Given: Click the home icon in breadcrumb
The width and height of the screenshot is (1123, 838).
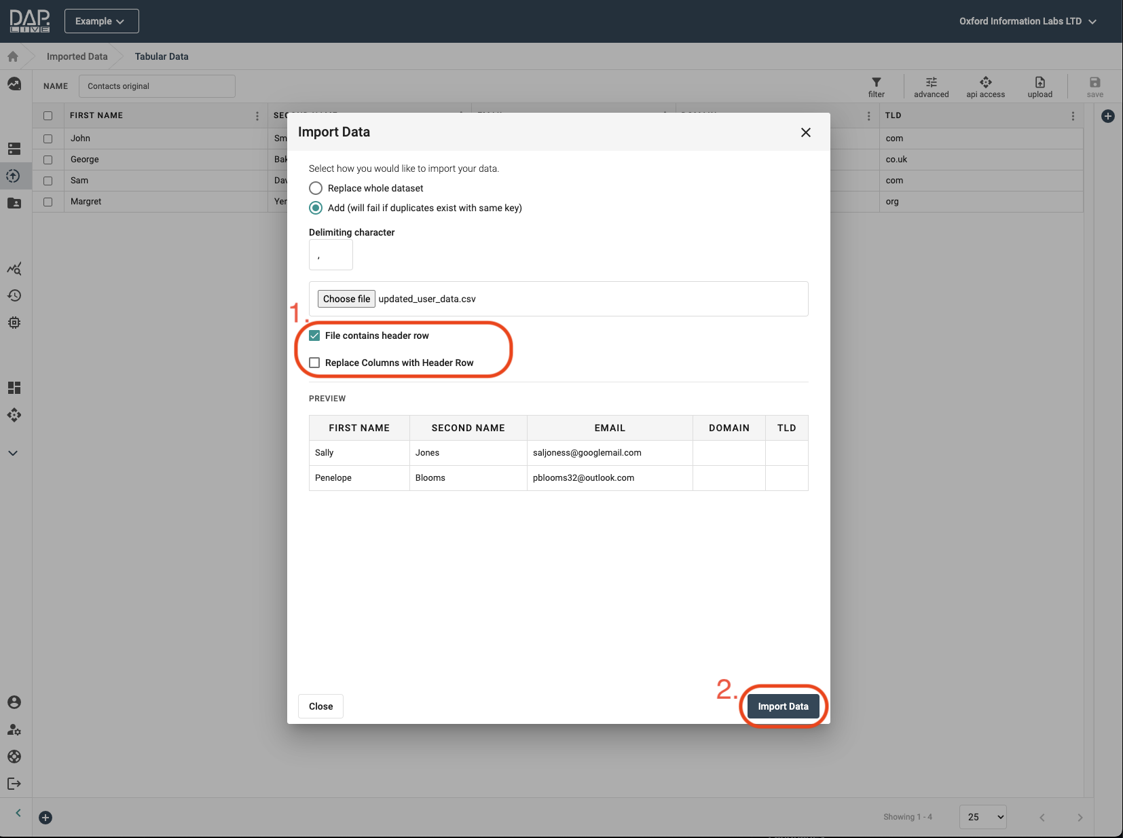Looking at the screenshot, I should pyautogui.click(x=13, y=56).
